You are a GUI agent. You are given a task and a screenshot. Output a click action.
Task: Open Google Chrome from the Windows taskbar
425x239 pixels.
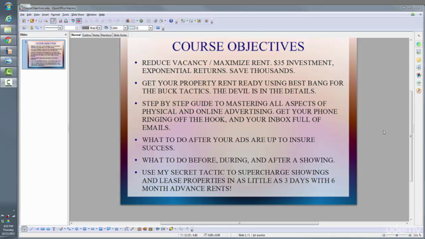coord(8,40)
